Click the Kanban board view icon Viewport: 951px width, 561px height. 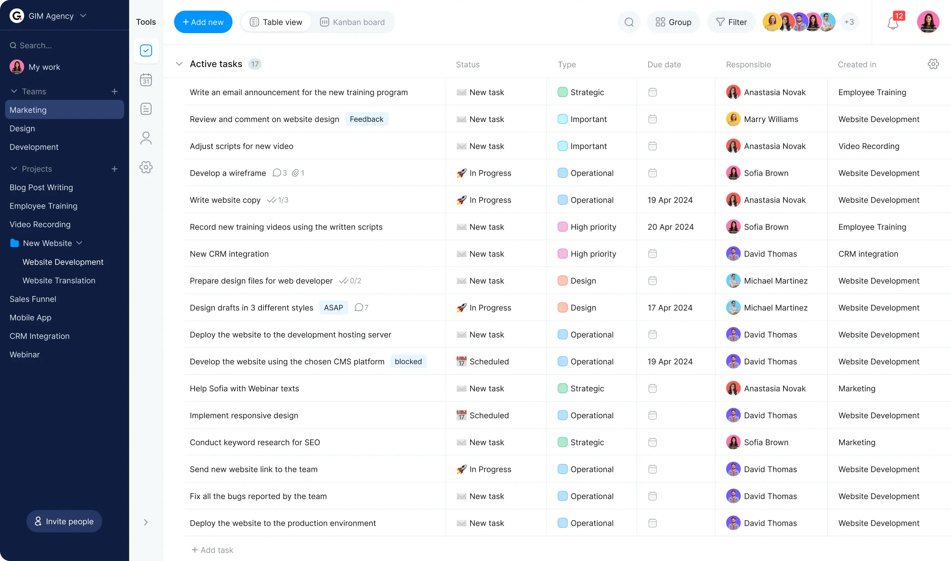pyautogui.click(x=325, y=22)
